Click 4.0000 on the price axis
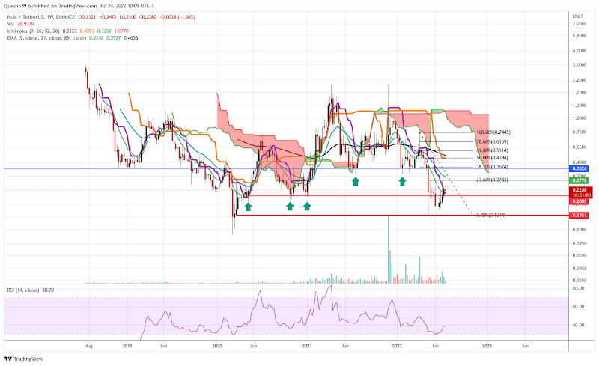This screenshot has height=366, width=599. point(580,51)
